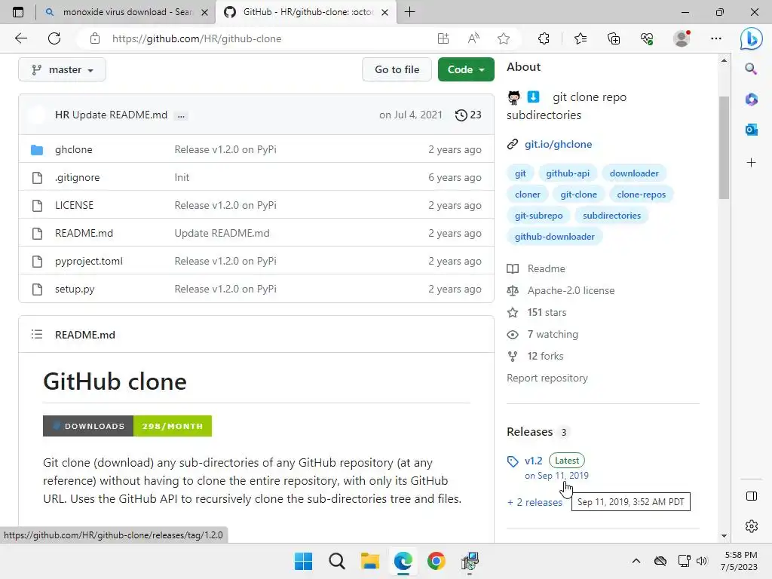This screenshot has width=772, height=579.
Task: Toggle the sidebar visibility icon
Action: pyautogui.click(x=752, y=496)
